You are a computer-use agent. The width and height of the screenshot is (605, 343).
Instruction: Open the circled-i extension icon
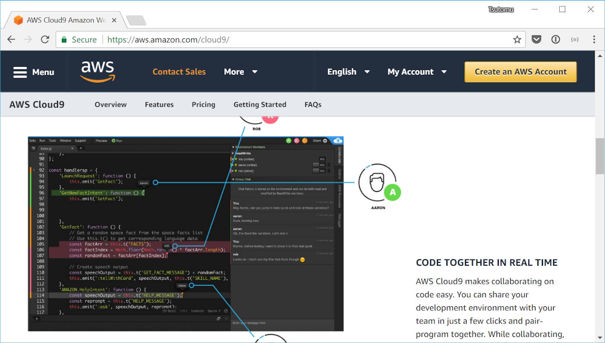(x=555, y=39)
